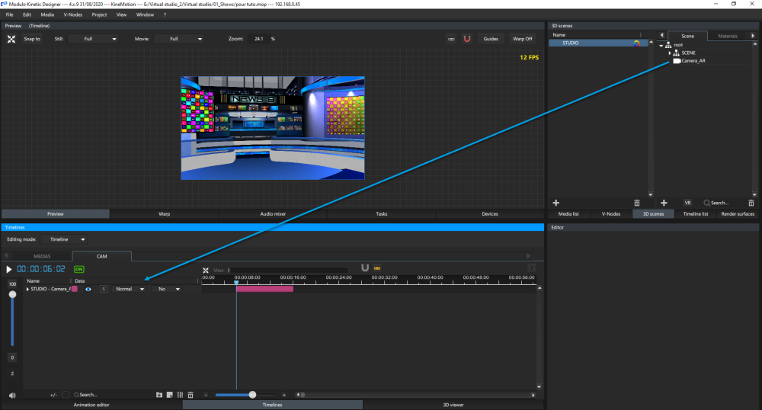Click the timeline magnet icon above the ruler
This screenshot has width=762, height=410.
tap(365, 268)
